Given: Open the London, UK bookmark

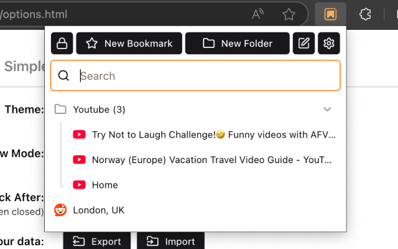Looking at the screenshot, I should pos(98,210).
